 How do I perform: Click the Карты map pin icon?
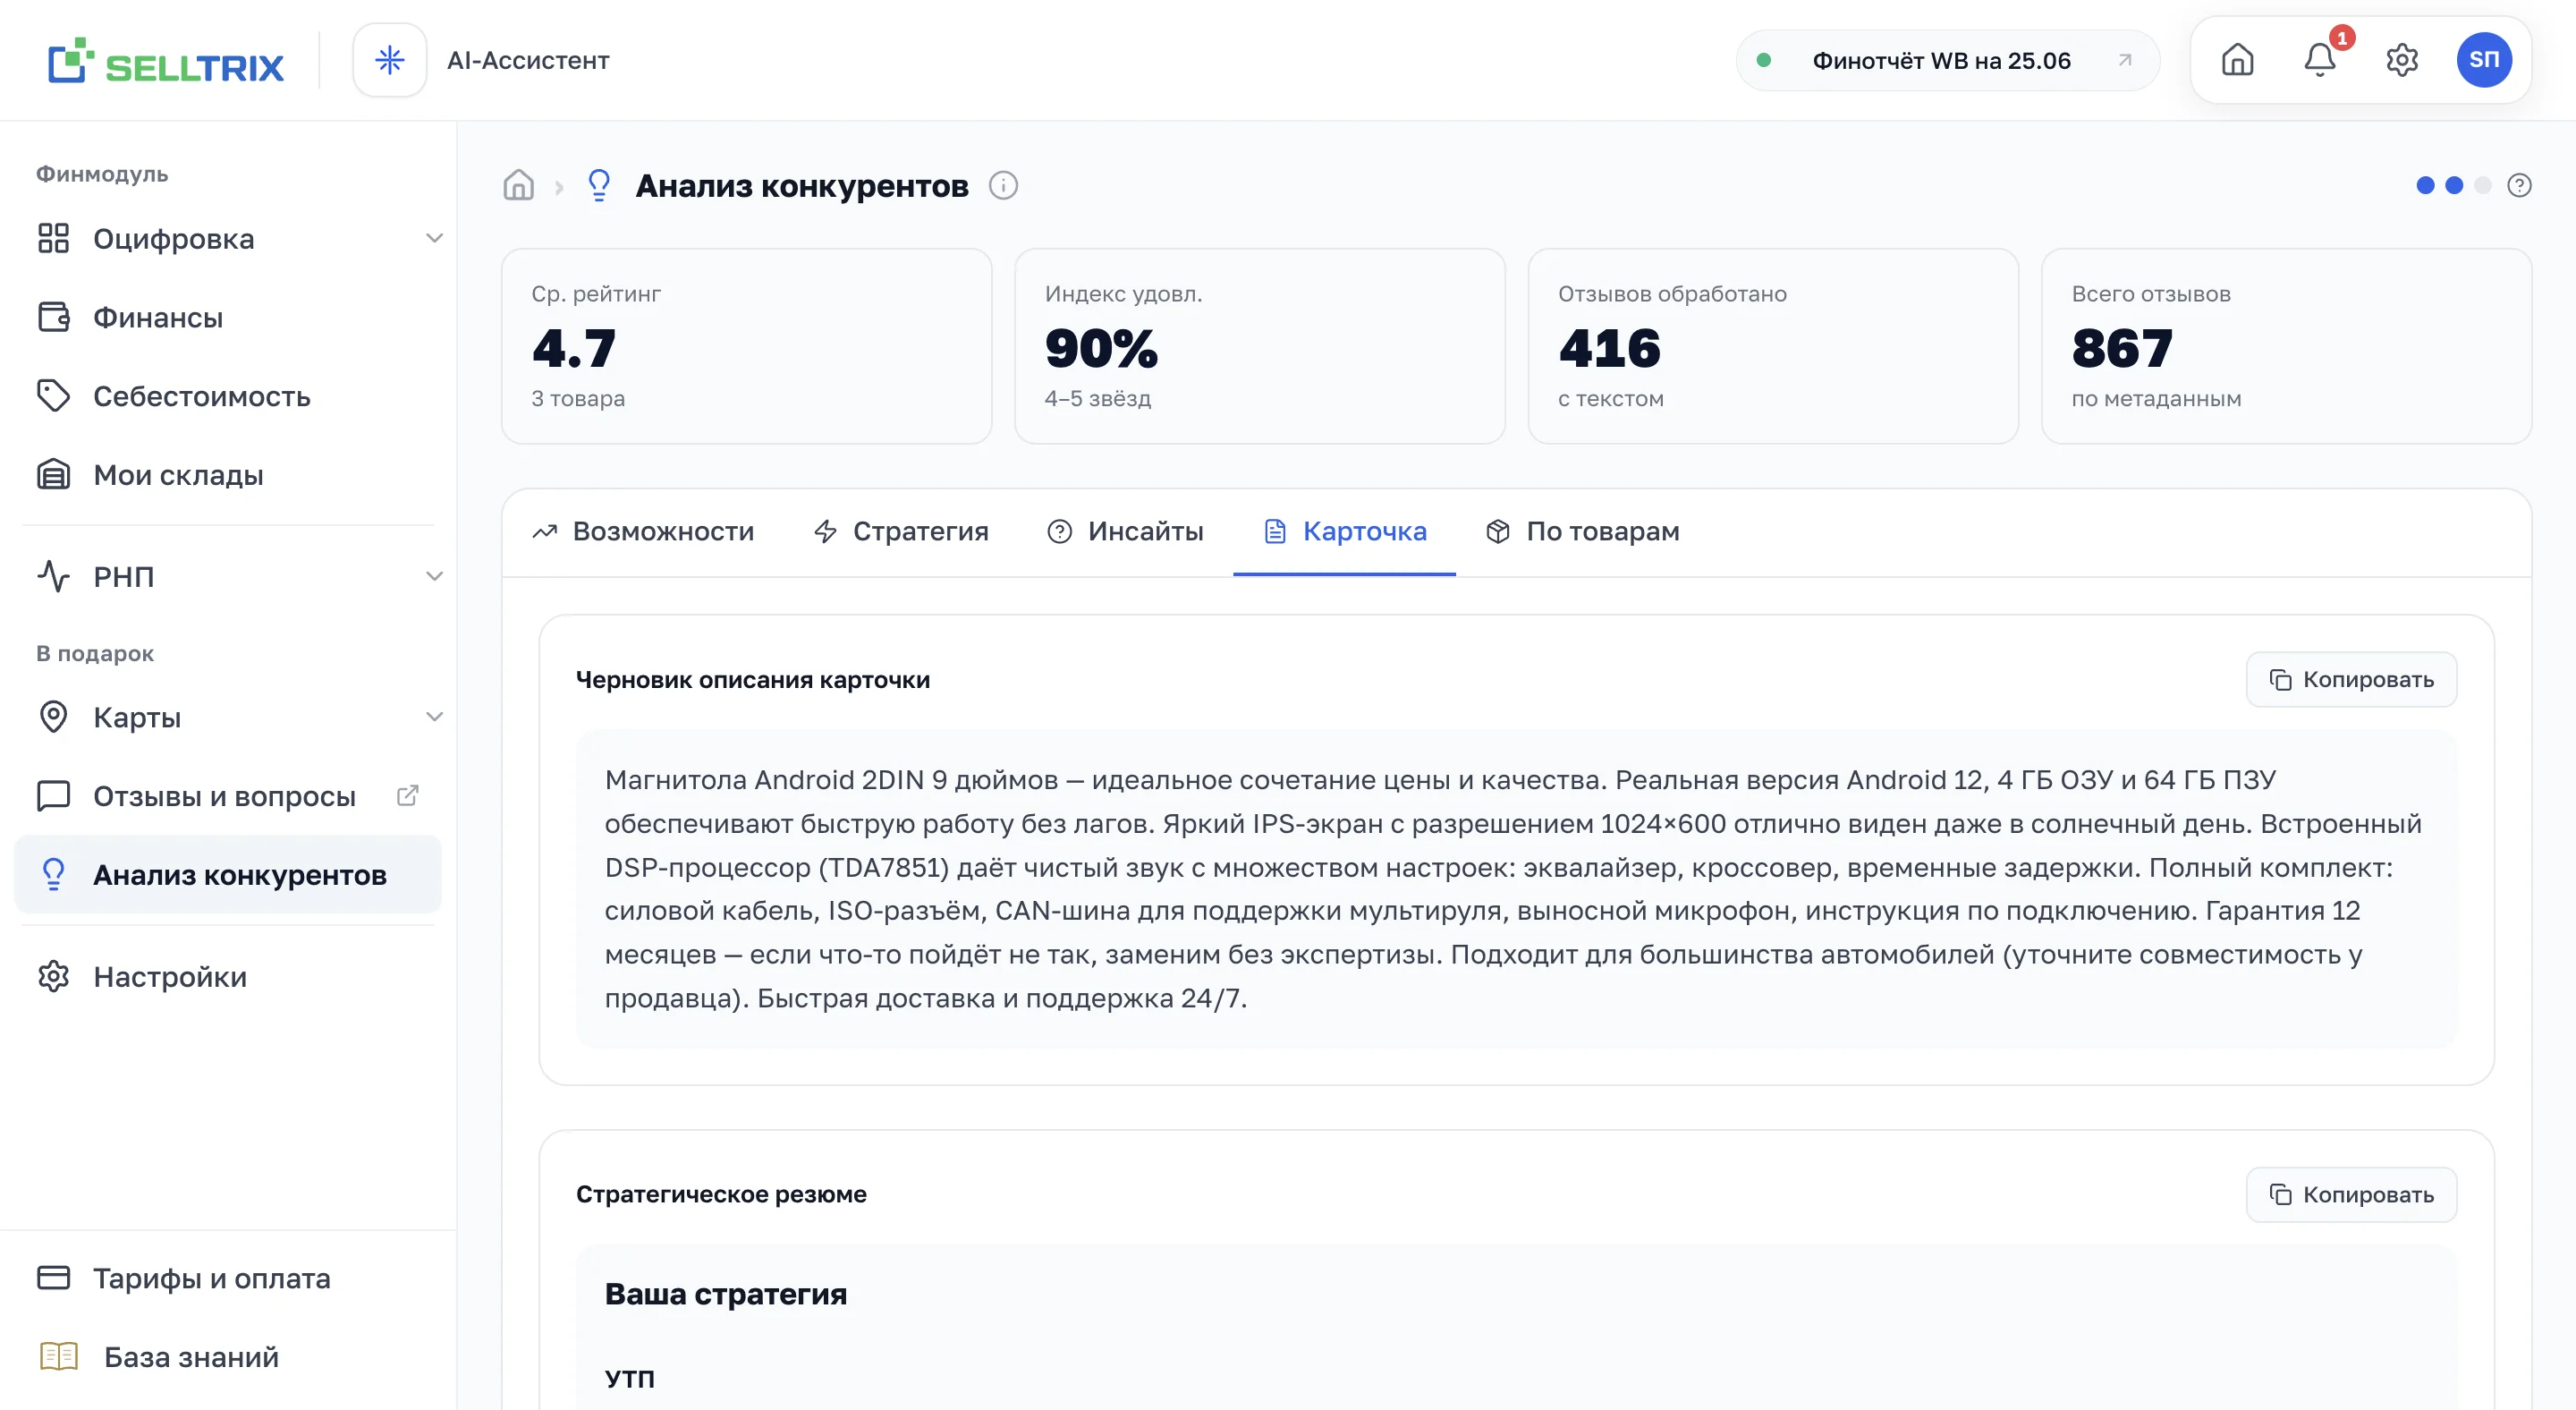(x=53, y=717)
